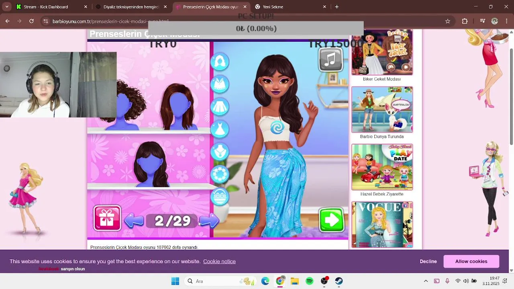This screenshot has width=514, height=289.
Task: Show hidden system tray icons
Action: [x=426, y=281]
